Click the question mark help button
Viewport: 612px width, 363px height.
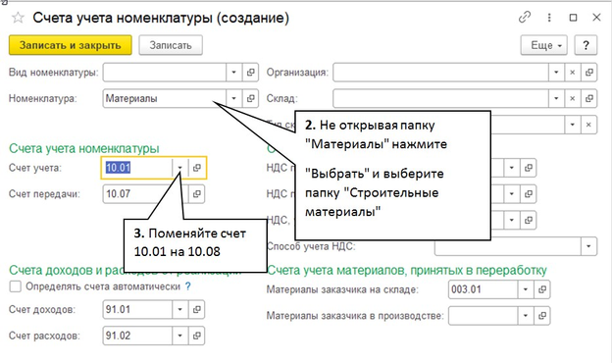(586, 45)
